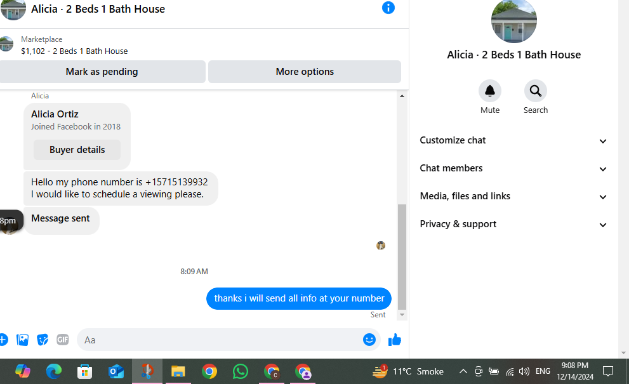
Task: Click the blue conversation info icon
Action: point(388,8)
